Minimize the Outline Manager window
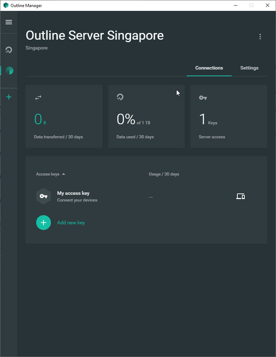276x357 pixels. click(x=236, y=6)
